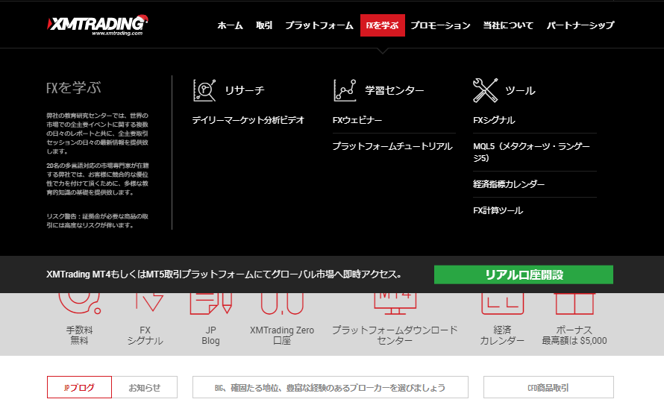
Task: Click 経済カレンダー label text
Action: coord(502,335)
